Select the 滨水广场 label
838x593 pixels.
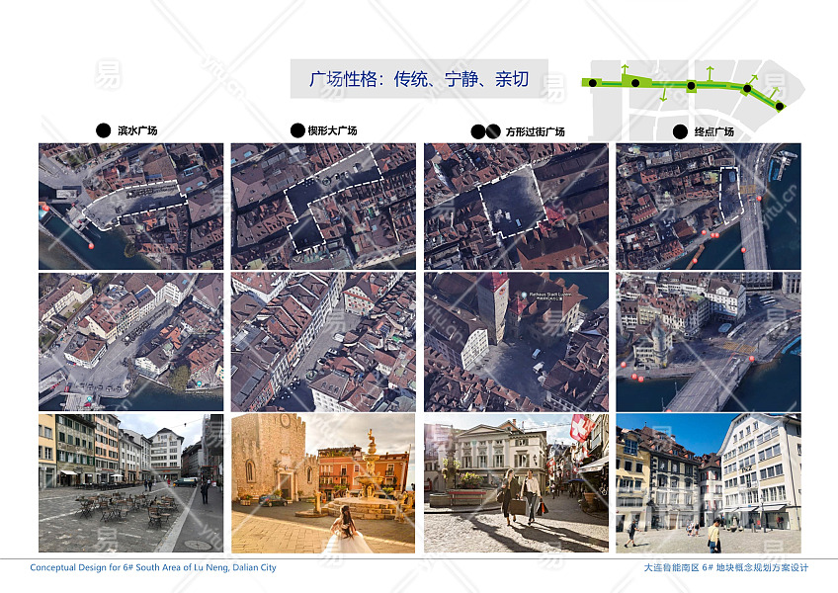tap(137, 130)
